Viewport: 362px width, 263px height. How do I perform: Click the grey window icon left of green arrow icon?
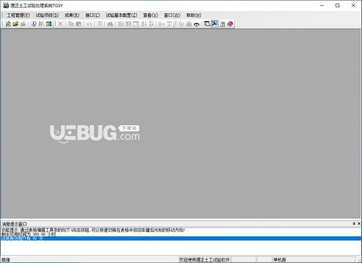41,24
